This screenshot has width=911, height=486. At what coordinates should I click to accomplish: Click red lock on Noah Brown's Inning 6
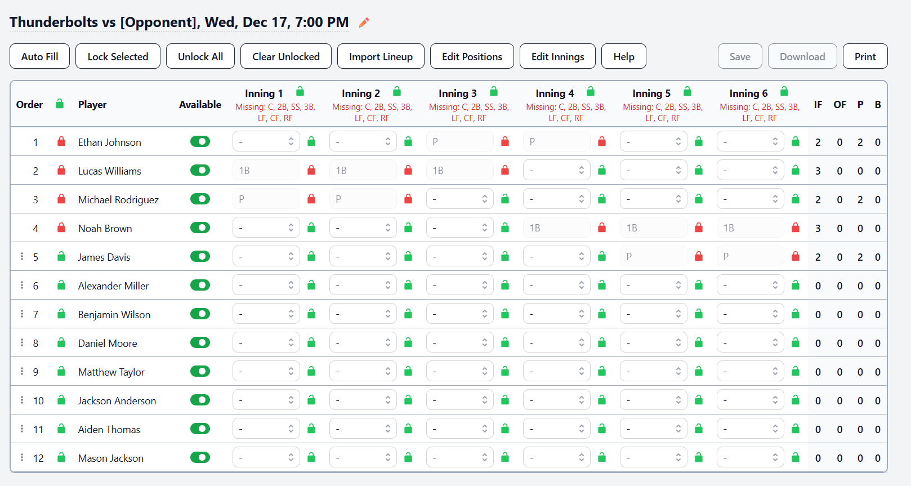pos(796,228)
